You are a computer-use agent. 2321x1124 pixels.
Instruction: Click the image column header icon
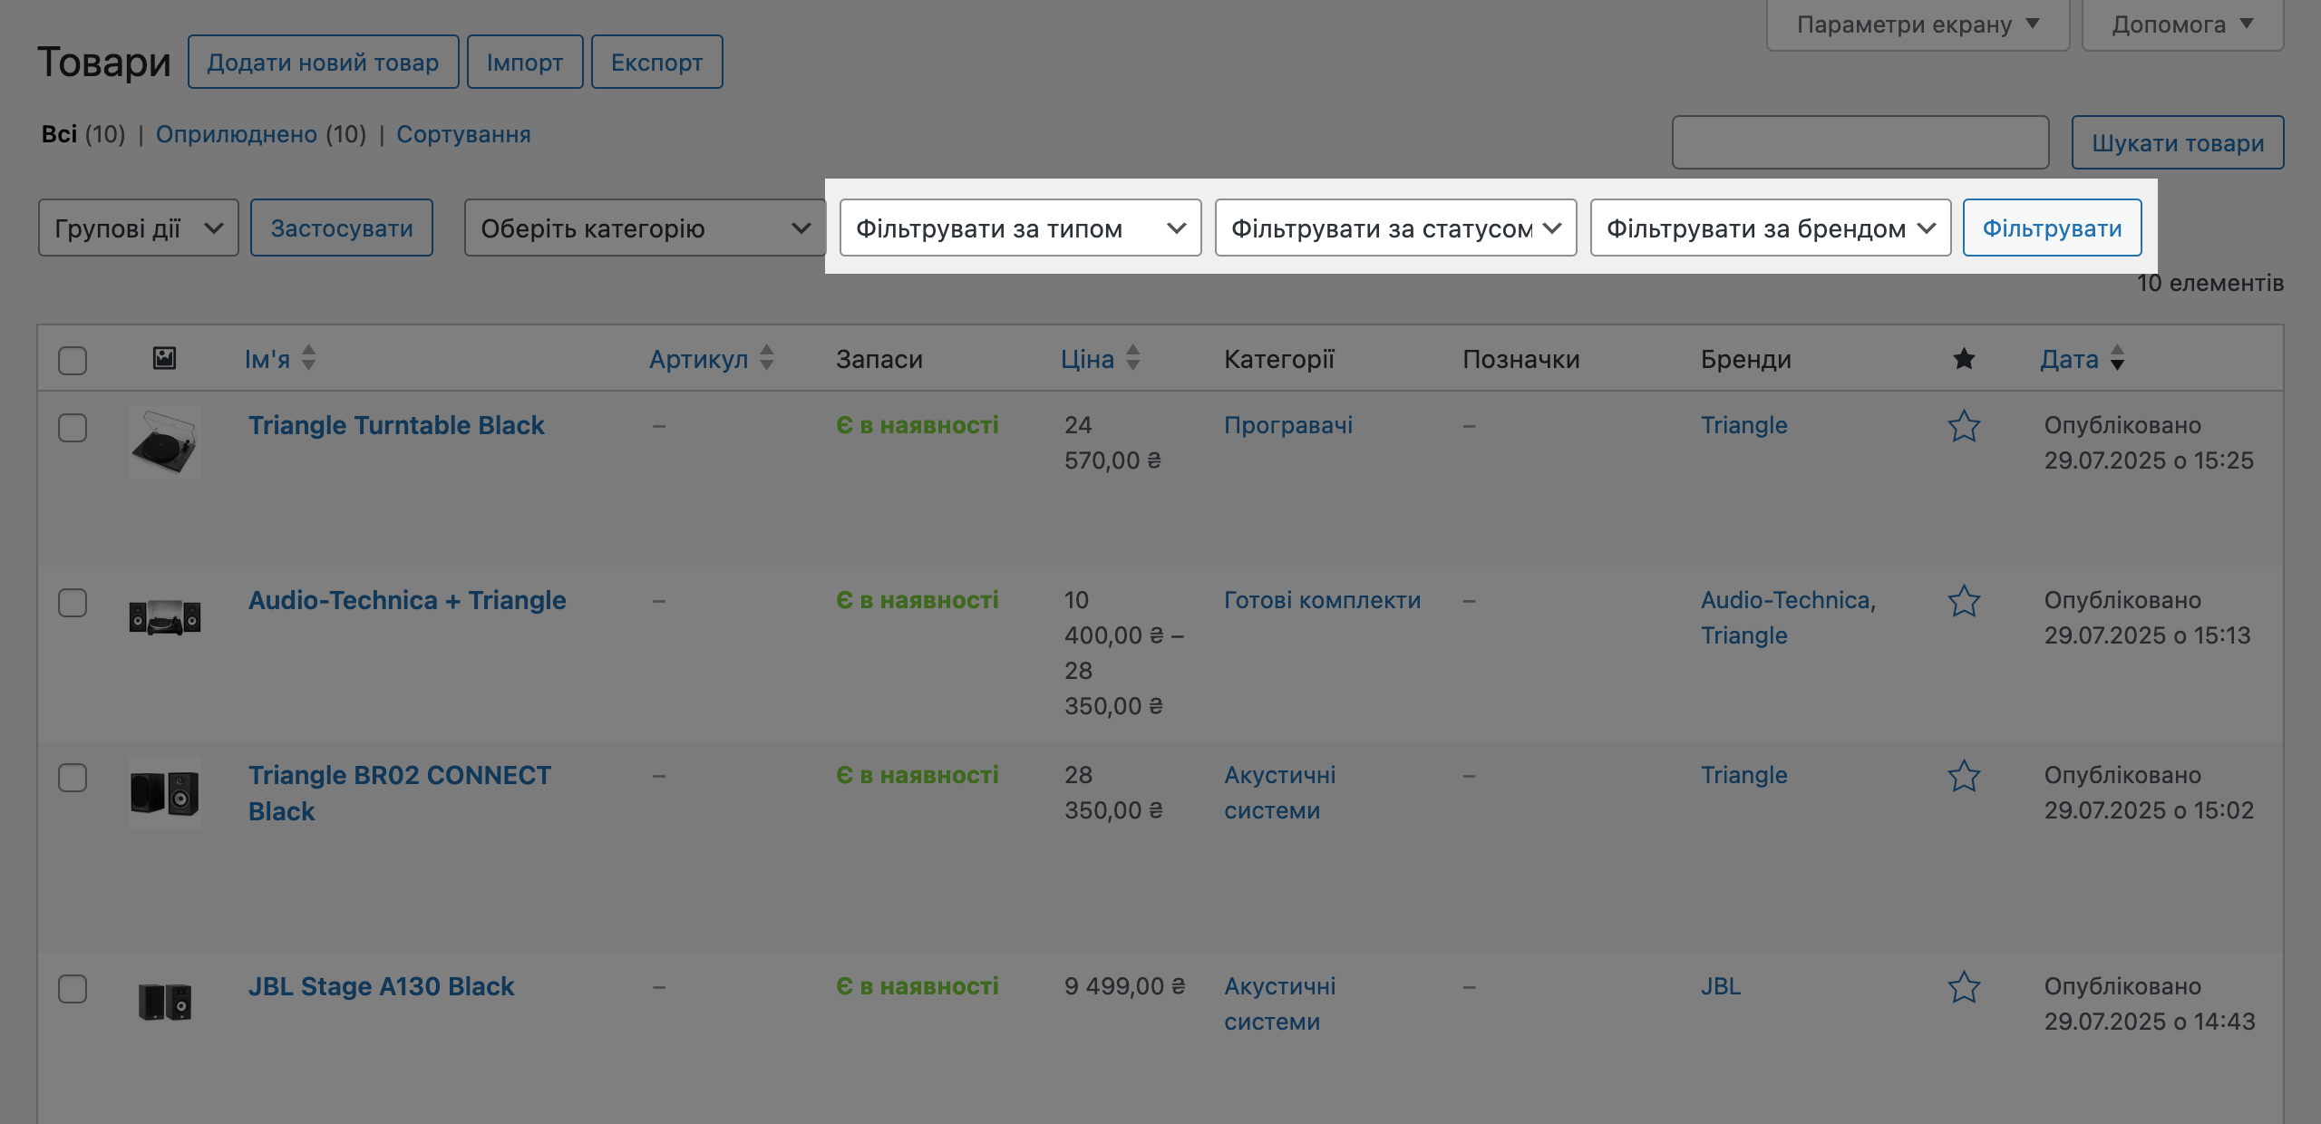(x=163, y=358)
